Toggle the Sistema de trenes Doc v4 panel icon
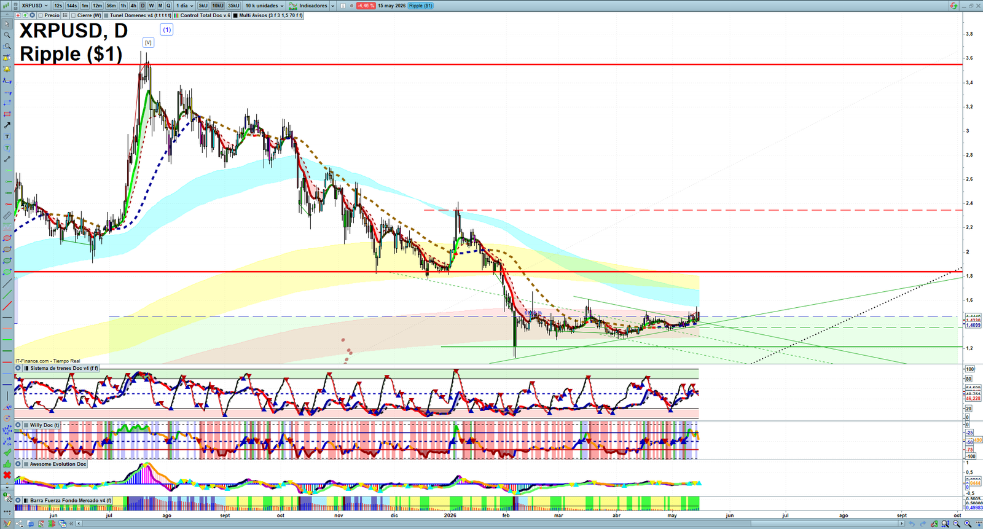The width and height of the screenshot is (983, 529). 26,368
